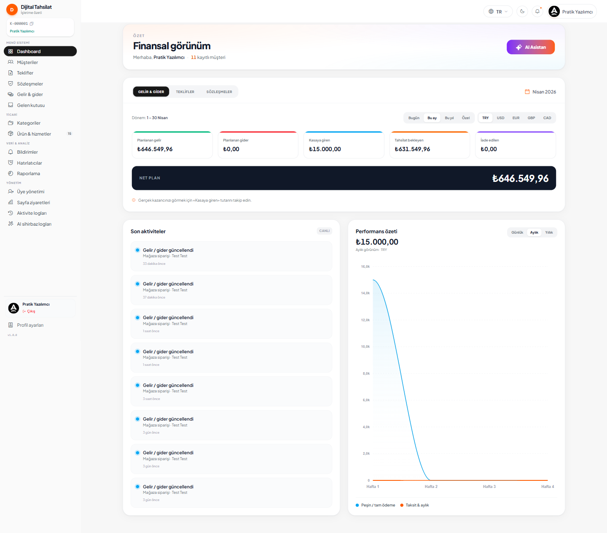Click the info icon by Gerçek kazancınızı note

(x=134, y=200)
